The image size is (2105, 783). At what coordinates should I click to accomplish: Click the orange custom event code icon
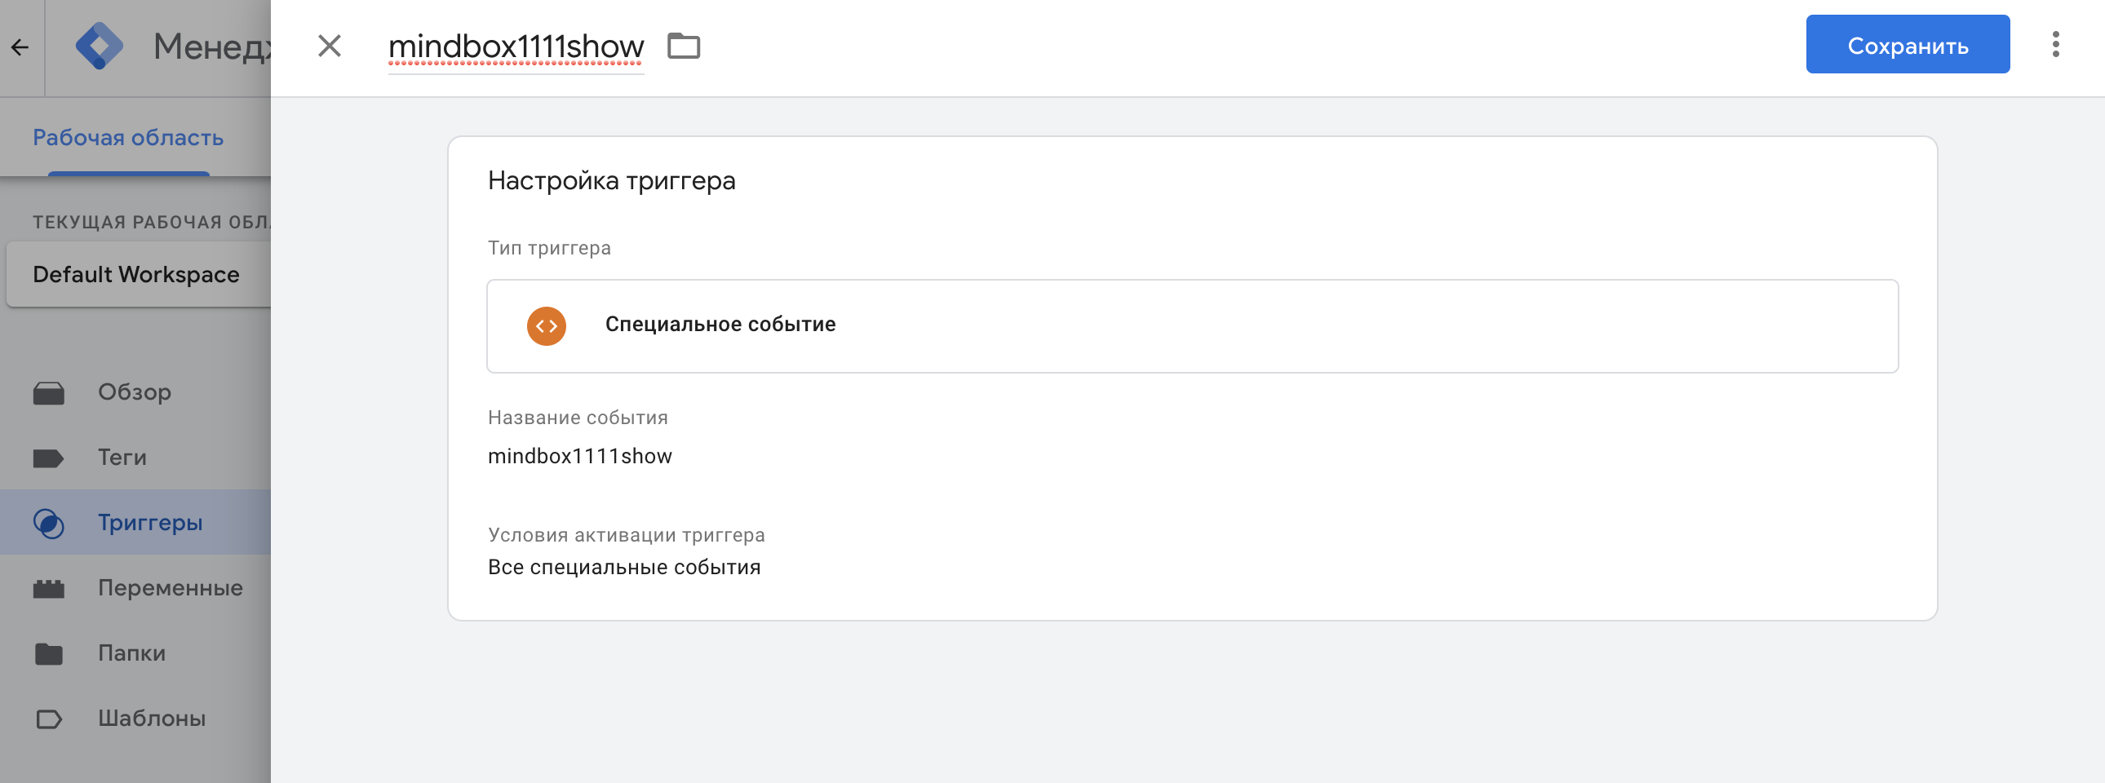click(547, 325)
